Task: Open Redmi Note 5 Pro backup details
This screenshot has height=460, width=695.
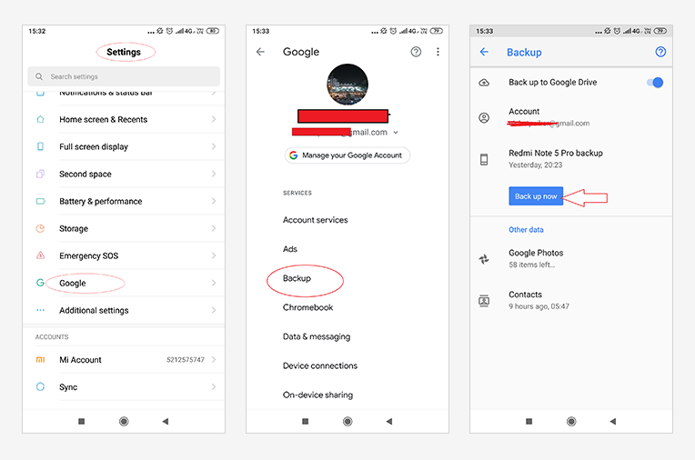Action: 571,159
